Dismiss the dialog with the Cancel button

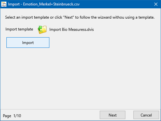146,115
